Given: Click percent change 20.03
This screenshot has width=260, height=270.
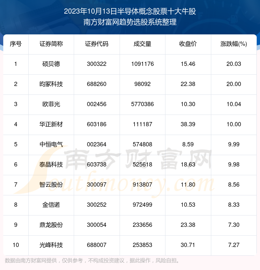Looking at the screenshot, I should [x=234, y=64].
